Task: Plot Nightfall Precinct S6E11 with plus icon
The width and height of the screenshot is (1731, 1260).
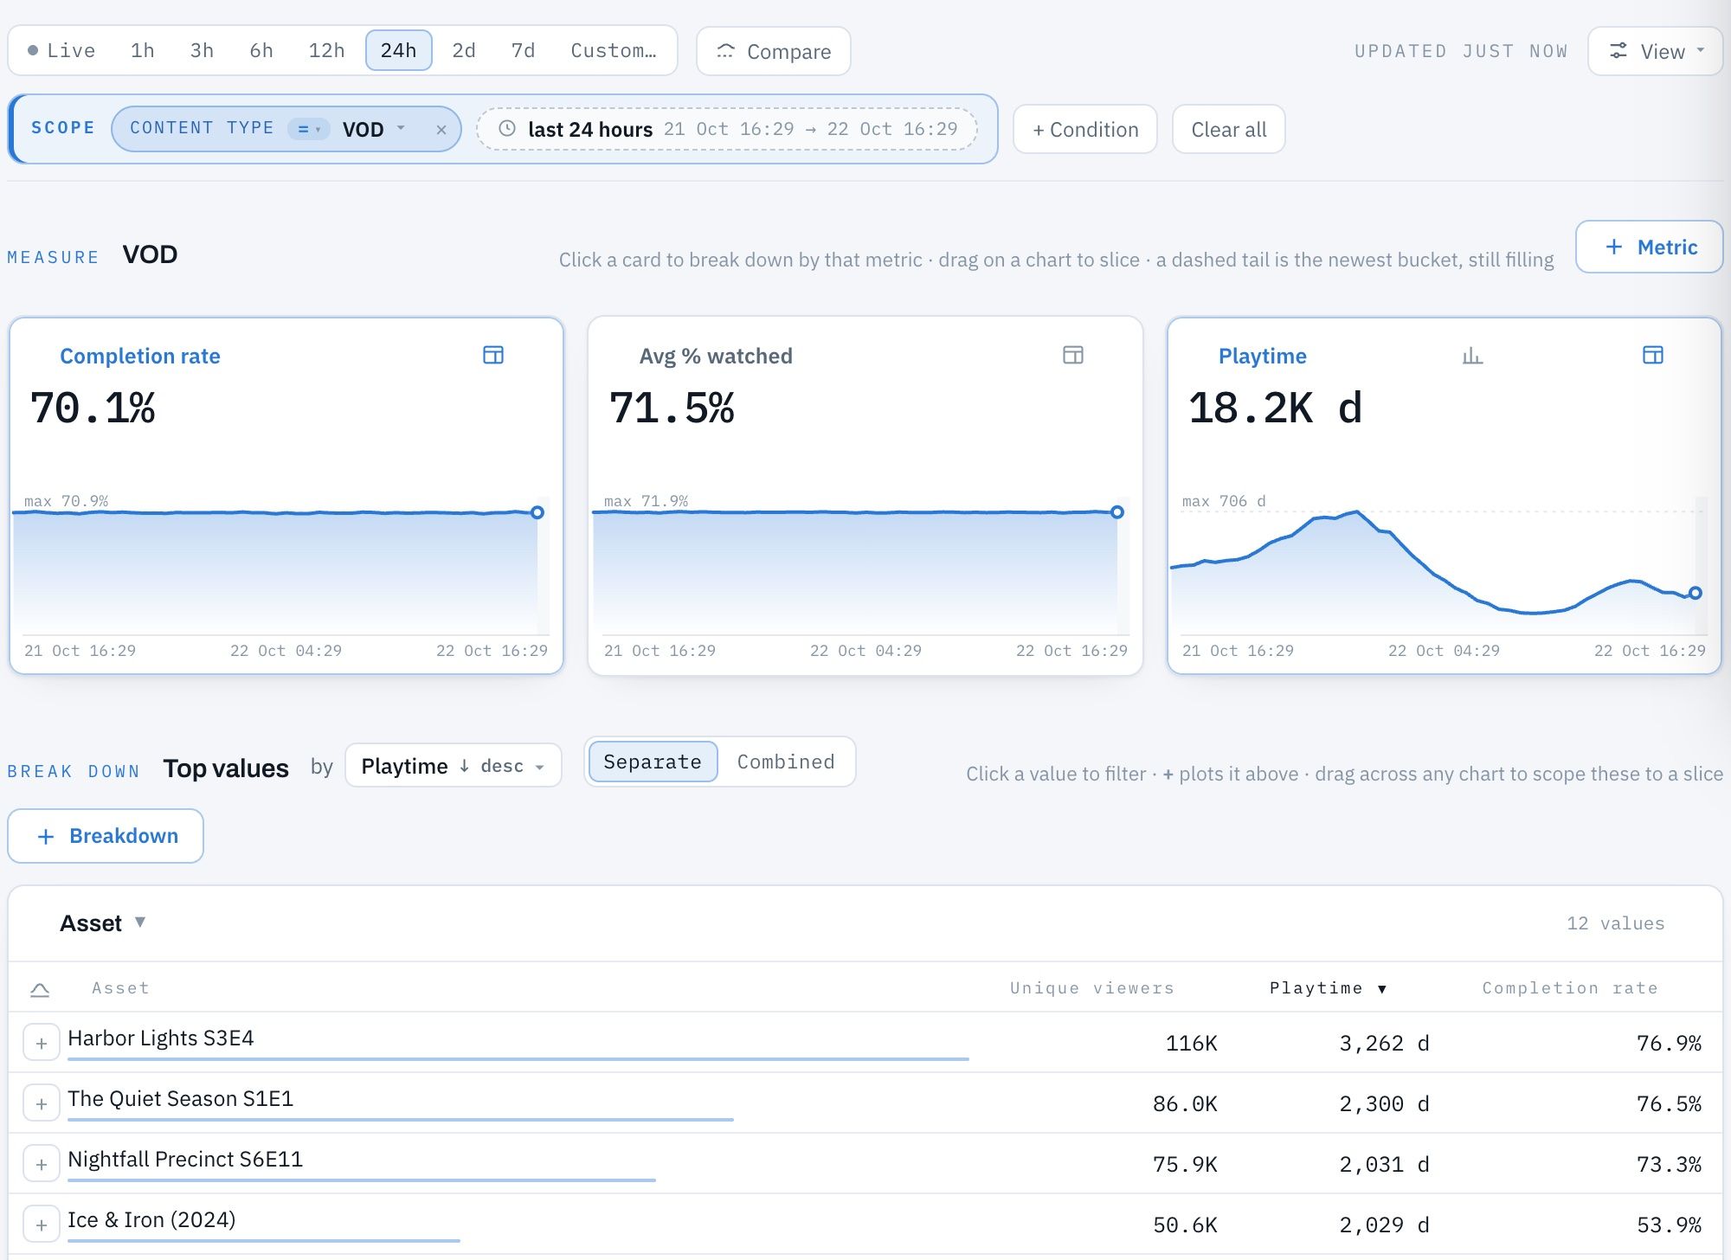Action: tap(42, 1165)
